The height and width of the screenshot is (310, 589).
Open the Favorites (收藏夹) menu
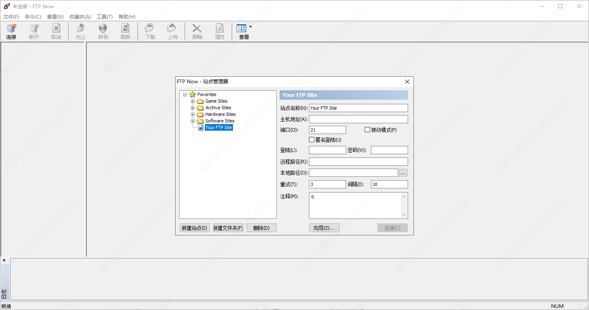(x=80, y=17)
